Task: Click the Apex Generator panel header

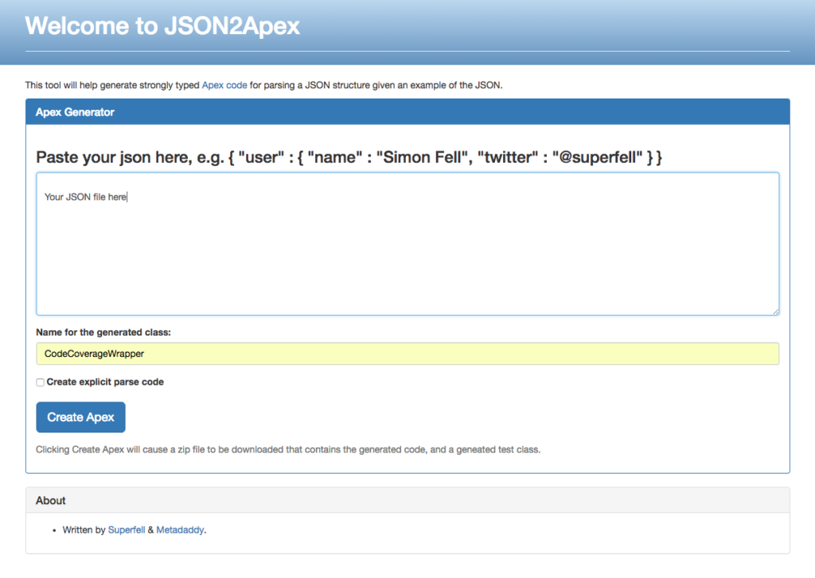Action: coord(407,112)
